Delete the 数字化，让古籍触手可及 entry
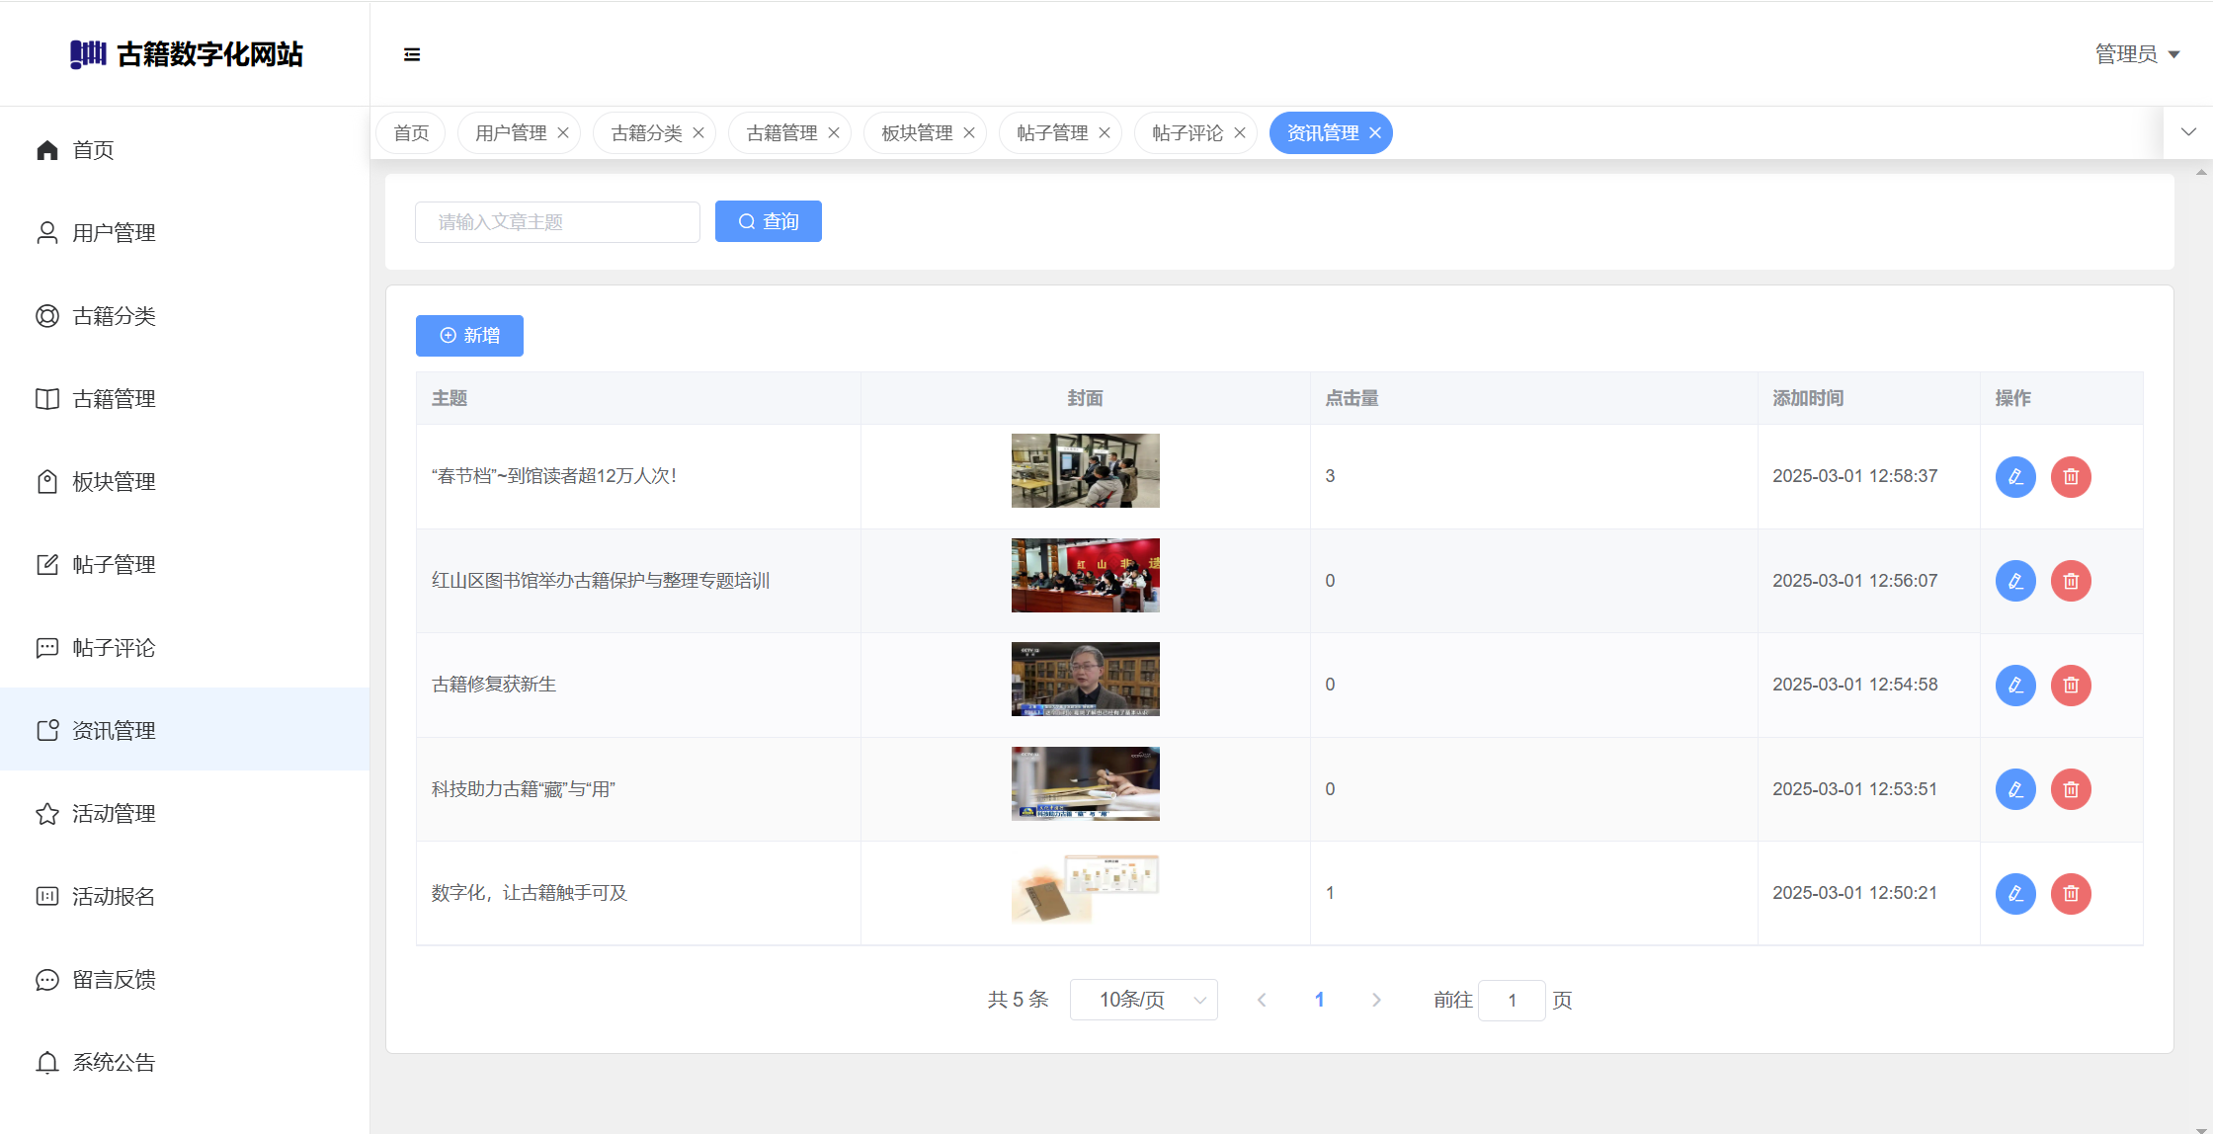 point(2071,894)
